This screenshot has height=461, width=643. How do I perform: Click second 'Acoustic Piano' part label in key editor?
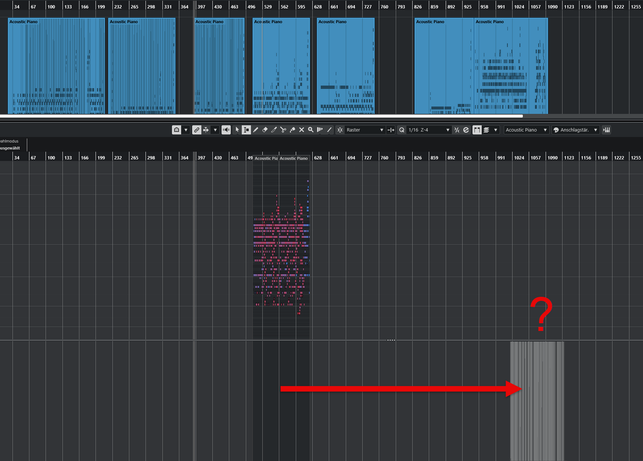(294, 158)
